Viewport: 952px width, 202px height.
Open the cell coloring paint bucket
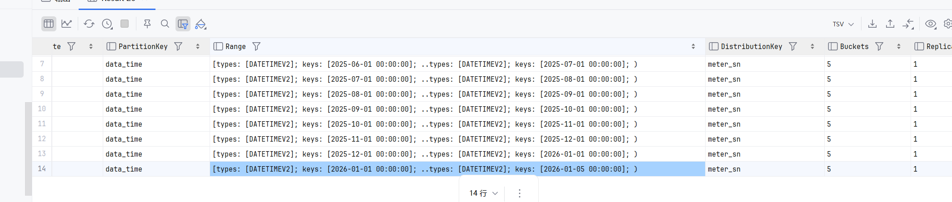pos(200,24)
